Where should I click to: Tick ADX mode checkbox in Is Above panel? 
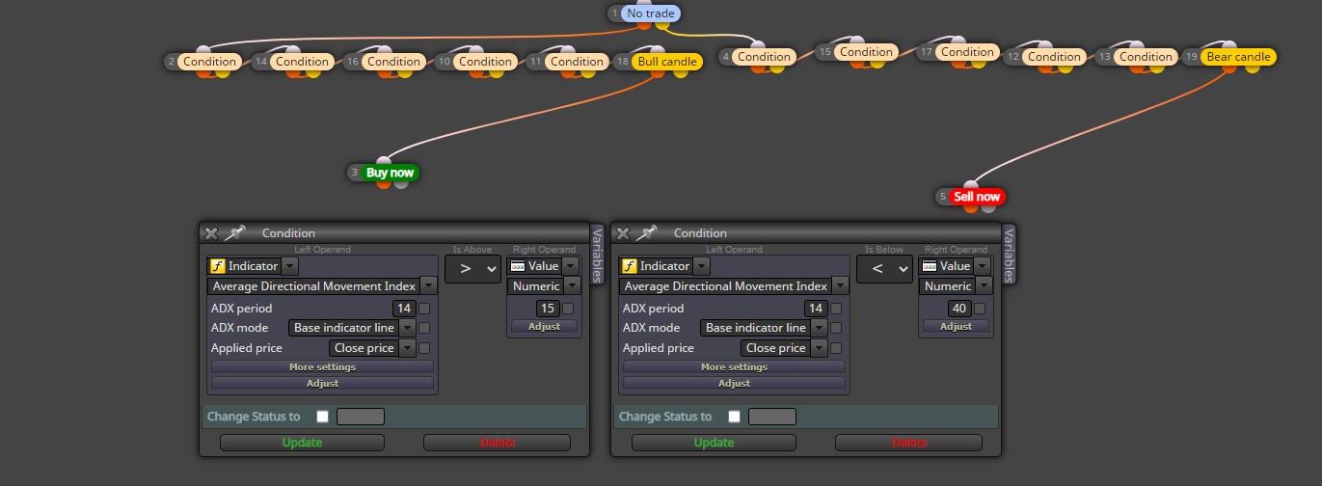424,328
